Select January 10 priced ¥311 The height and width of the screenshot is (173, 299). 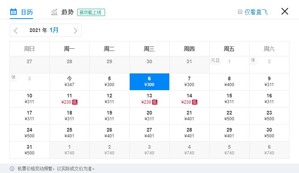tap(29, 99)
